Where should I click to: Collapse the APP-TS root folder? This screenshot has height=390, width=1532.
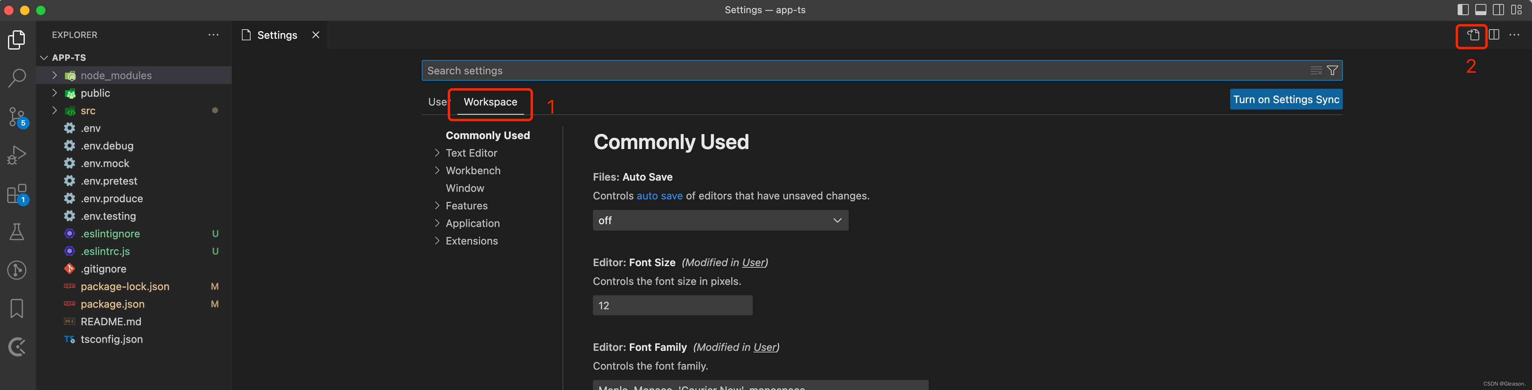point(44,58)
